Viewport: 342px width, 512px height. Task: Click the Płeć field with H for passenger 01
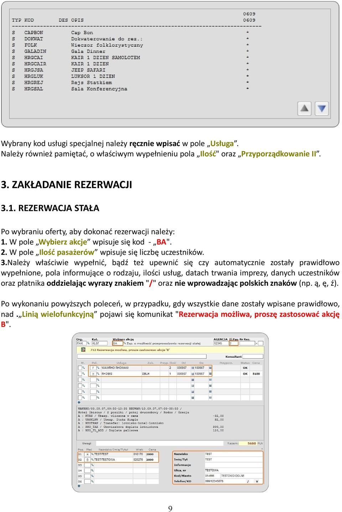[x=87, y=454]
